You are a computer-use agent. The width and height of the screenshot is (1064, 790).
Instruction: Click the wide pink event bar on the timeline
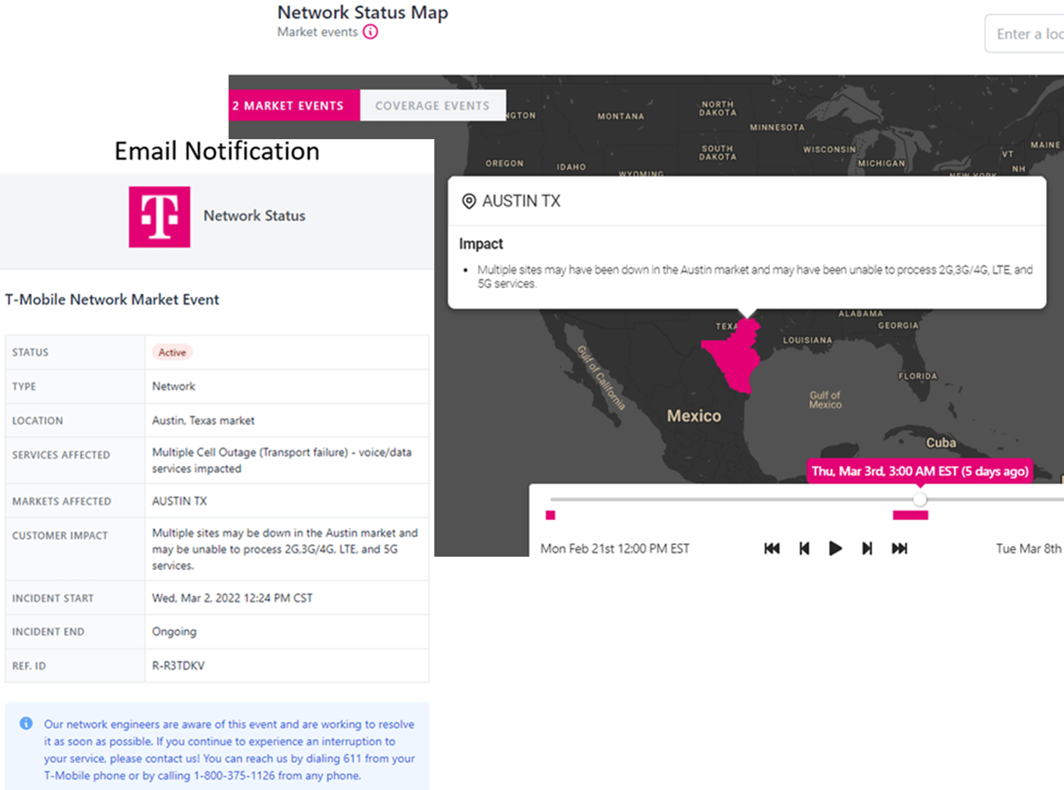point(910,515)
